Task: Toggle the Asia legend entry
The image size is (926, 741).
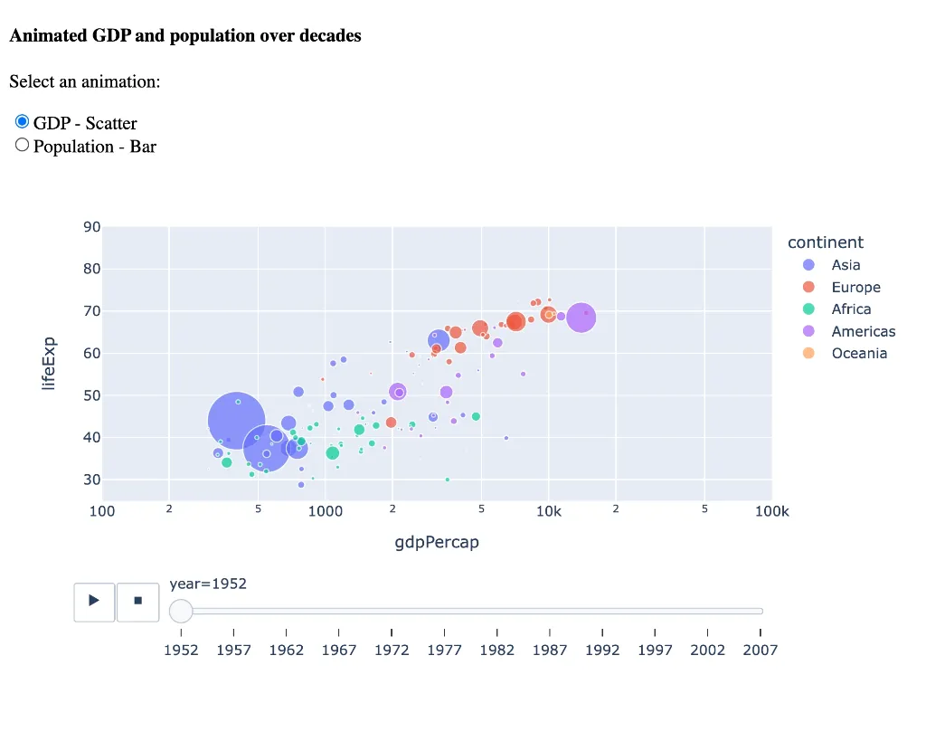Action: pos(846,265)
